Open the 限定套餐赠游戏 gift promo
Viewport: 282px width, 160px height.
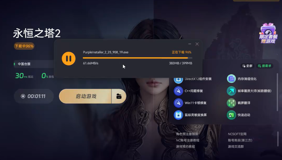pos(268,33)
